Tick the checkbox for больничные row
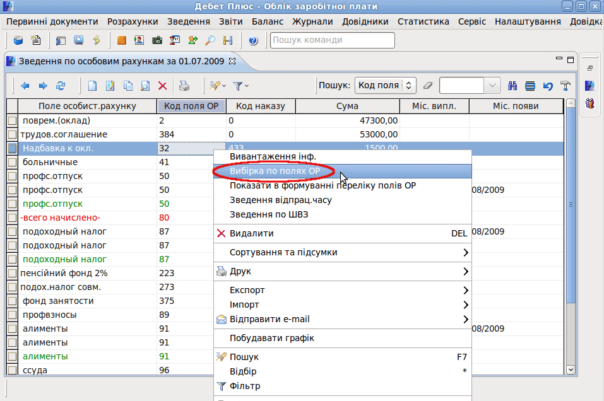 click(x=13, y=163)
